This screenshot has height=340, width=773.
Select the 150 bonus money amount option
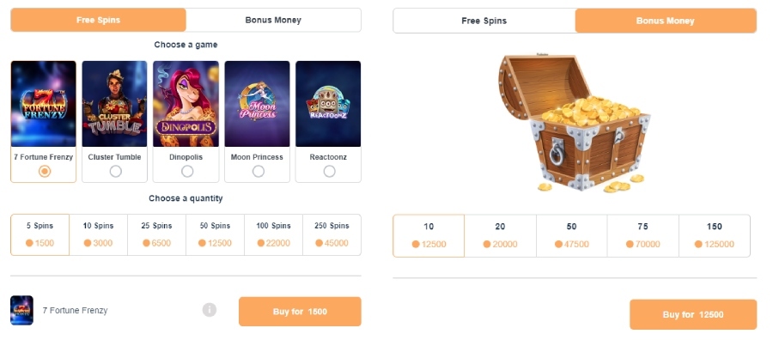[x=715, y=235]
